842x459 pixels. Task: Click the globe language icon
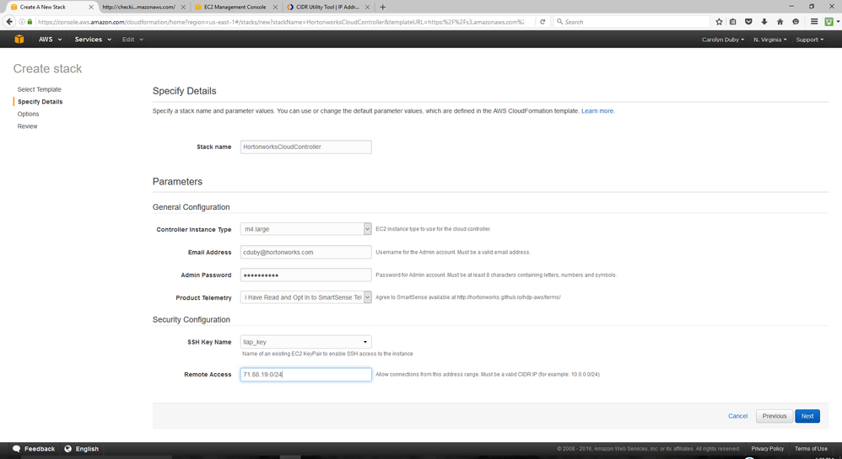pos(67,449)
